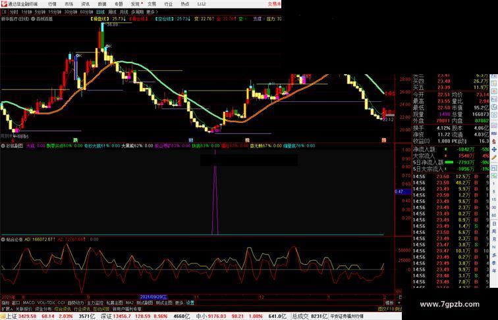Image resolution: width=498 pixels, height=320 pixels.
Task: Open the 行业 menu item
Action: pos(169,4)
